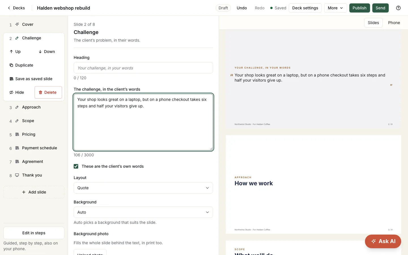Click the deck title Halden webshop rebuild
Image resolution: width=408 pixels, height=255 pixels.
[x=63, y=8]
